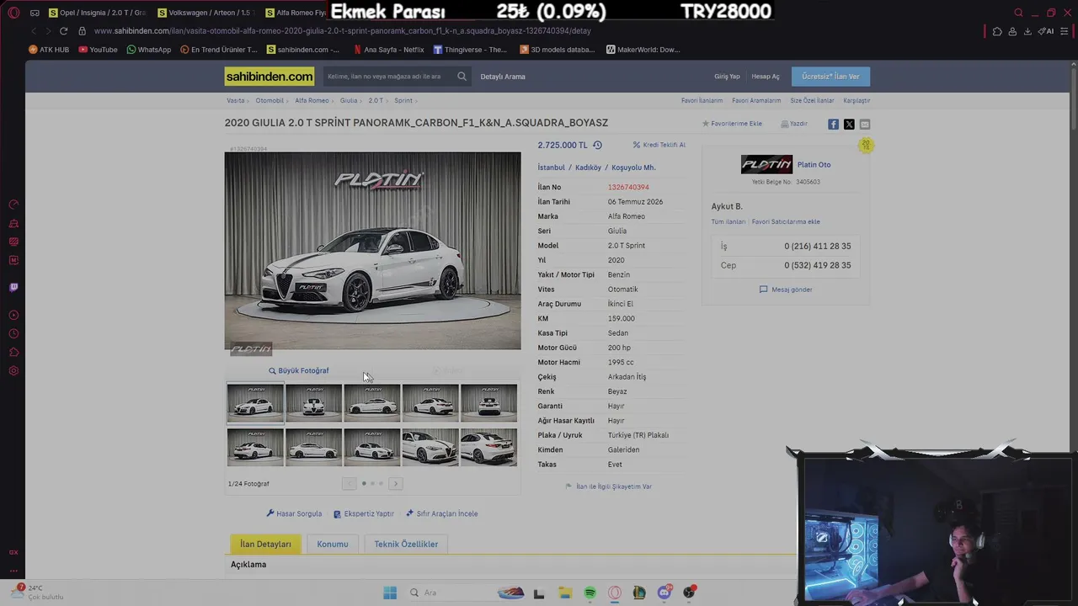The height and width of the screenshot is (606, 1078).
Task: Open Opera GX menu logo
Action: [13, 13]
